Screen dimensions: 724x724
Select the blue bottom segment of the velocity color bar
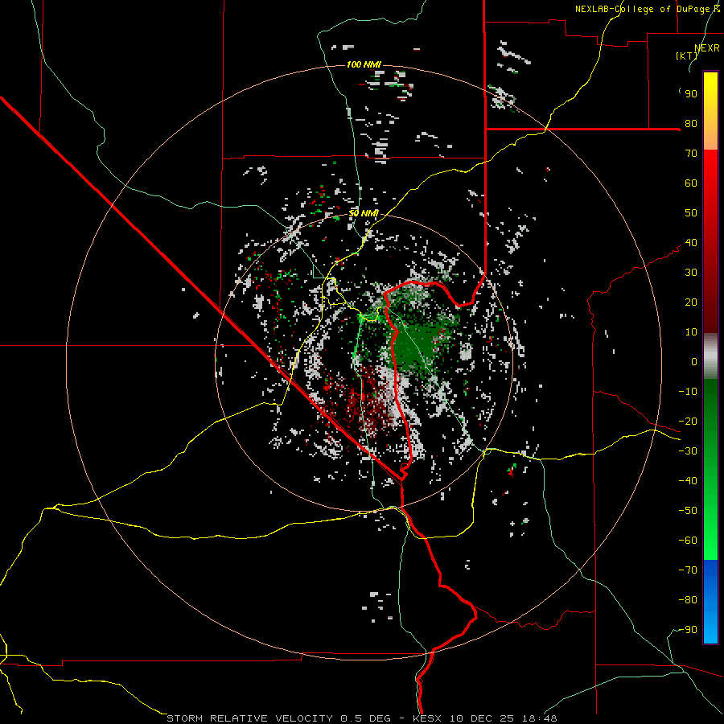710,601
